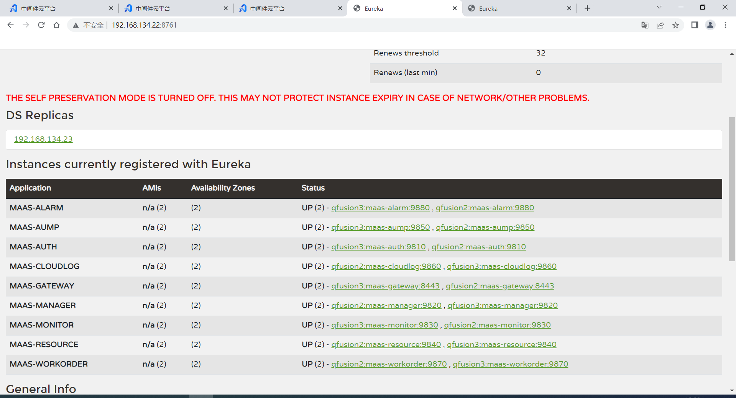Click the scrollbar up arrow
The image size is (736, 398).
(732, 54)
